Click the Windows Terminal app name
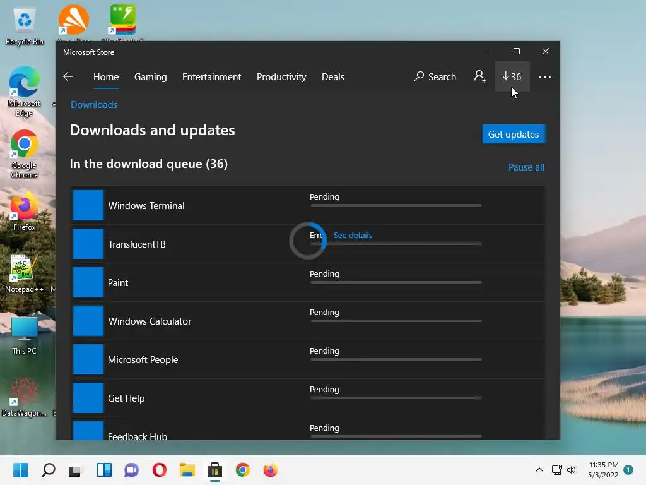The height and width of the screenshot is (485, 646). tap(146, 205)
